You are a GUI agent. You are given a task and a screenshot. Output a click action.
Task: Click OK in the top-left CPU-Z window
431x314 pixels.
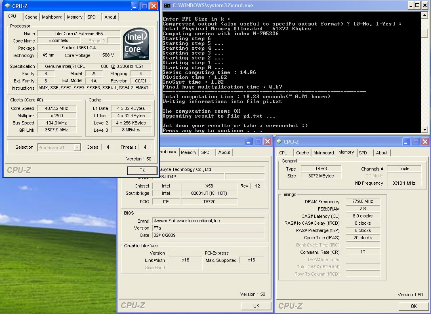(142, 171)
